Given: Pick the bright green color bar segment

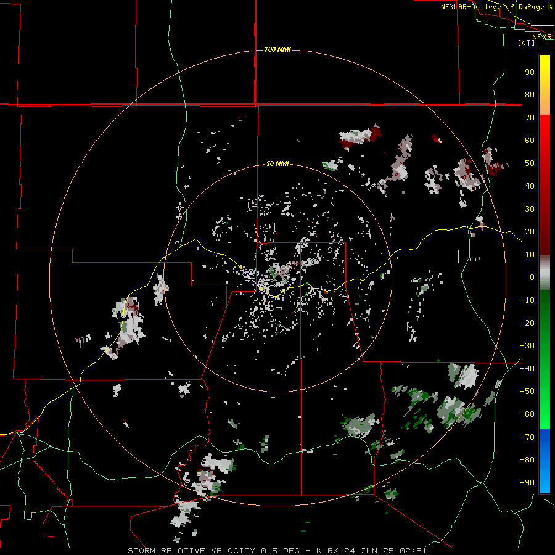Looking at the screenshot, I should point(545,414).
